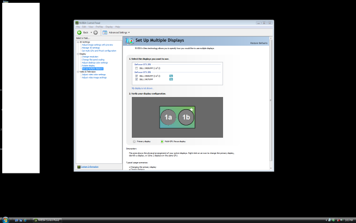Click the System Information NVIDIA icon
This screenshot has height=223, width=356.
79,167
